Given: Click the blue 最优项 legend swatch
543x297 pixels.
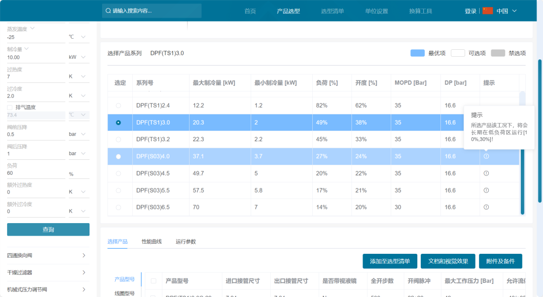Looking at the screenshot, I should pos(417,53).
